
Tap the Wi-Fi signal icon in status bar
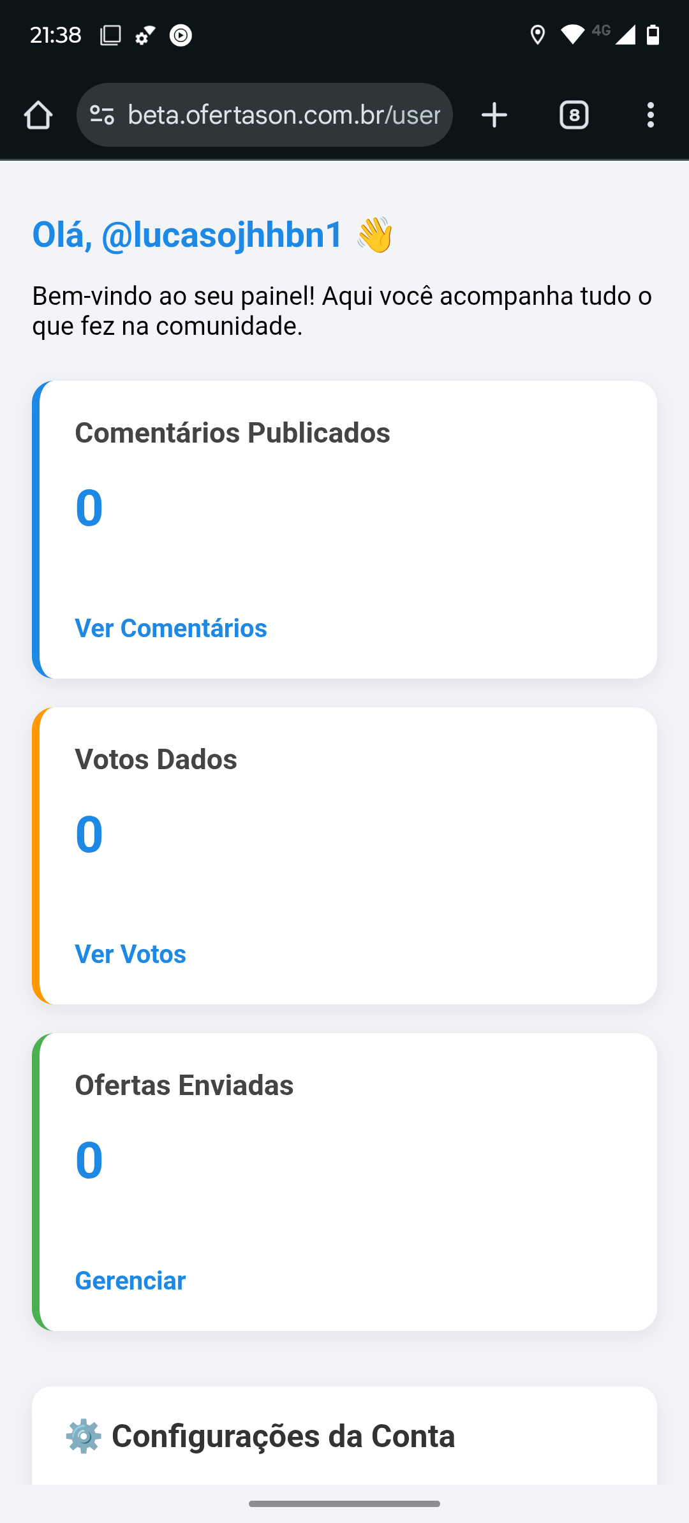tap(572, 35)
